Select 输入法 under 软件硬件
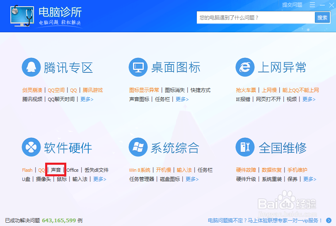336x226 pixels. (80, 179)
